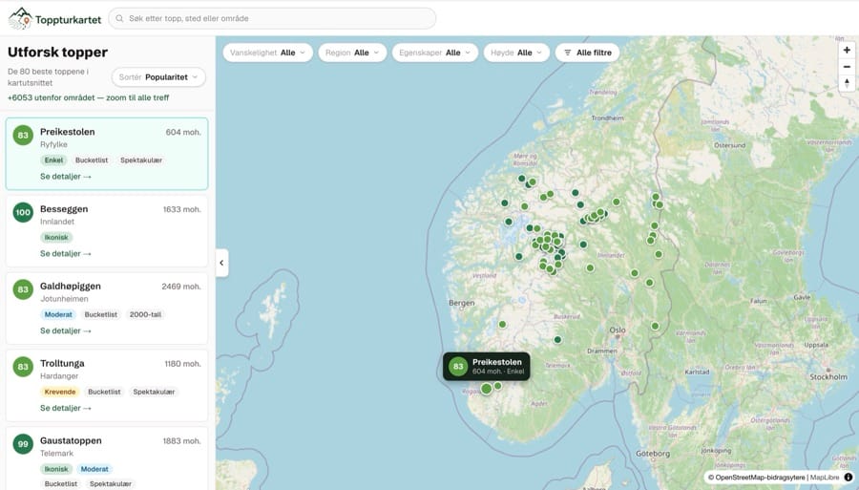
Task: Select the Besseggen card title
Action: click(x=64, y=209)
